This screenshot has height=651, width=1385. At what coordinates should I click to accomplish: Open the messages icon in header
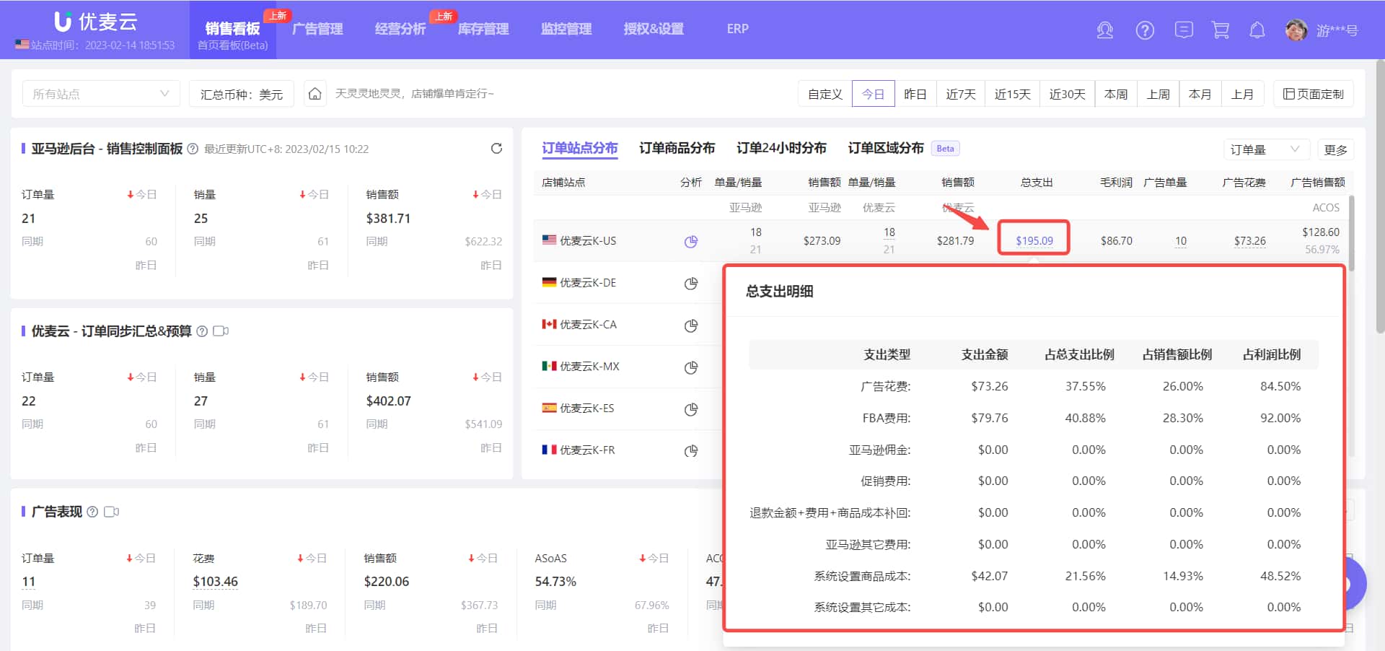coord(1184,30)
